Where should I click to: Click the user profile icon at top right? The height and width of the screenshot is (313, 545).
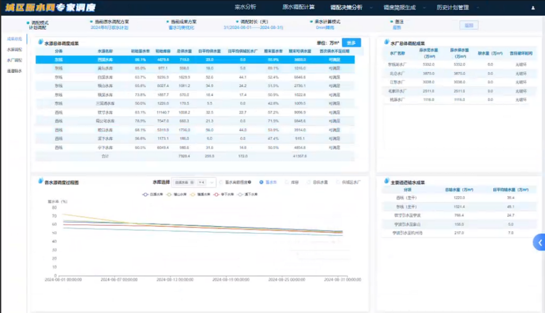(533, 8)
